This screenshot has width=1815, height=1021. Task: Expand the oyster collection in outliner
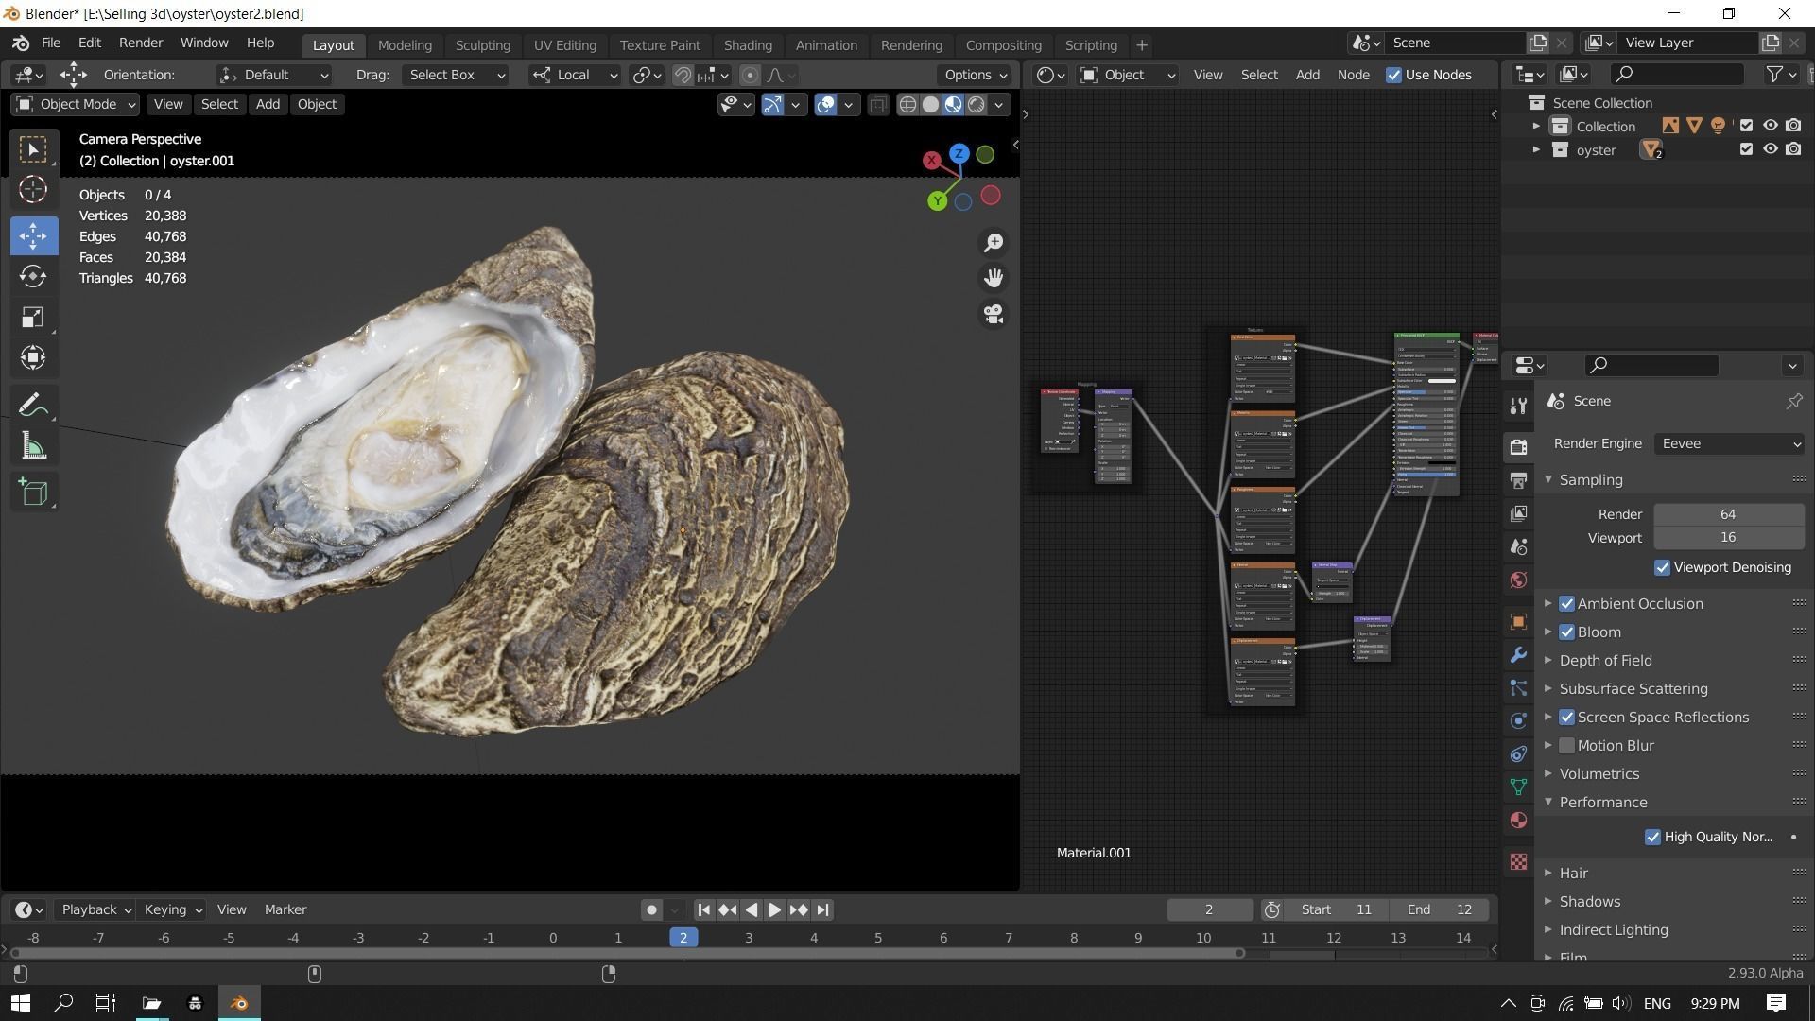tap(1536, 149)
